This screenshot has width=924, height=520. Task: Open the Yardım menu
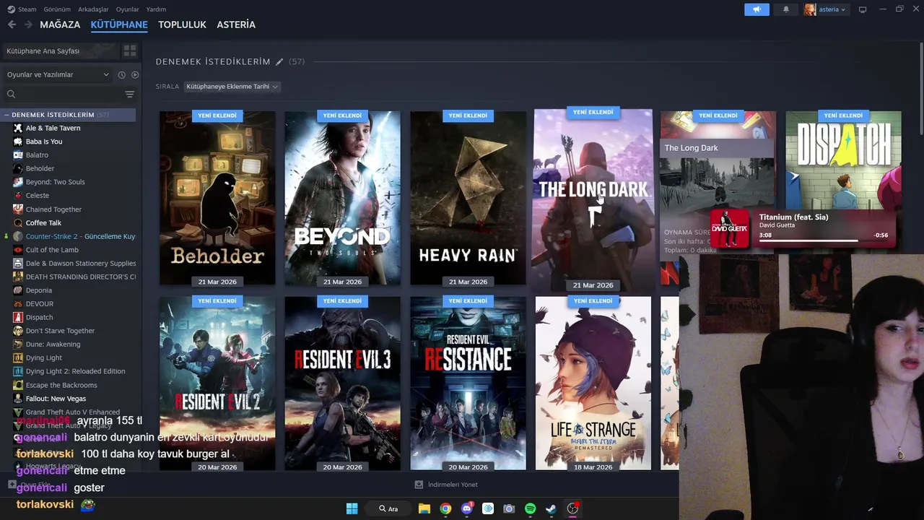pyautogui.click(x=156, y=9)
